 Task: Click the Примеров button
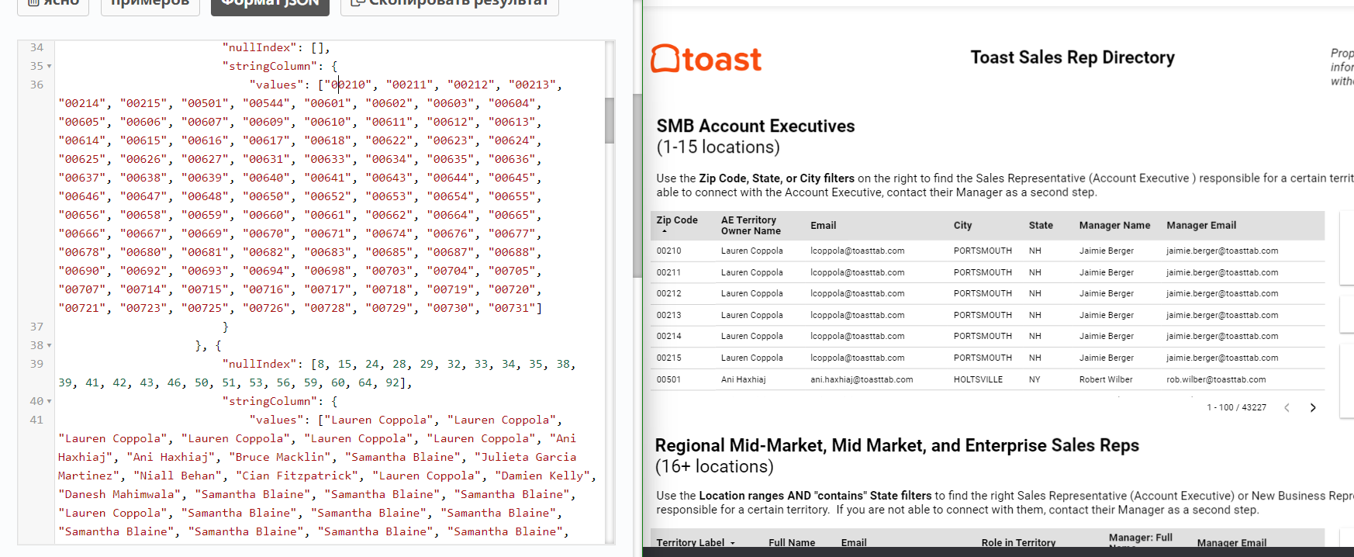(x=150, y=4)
